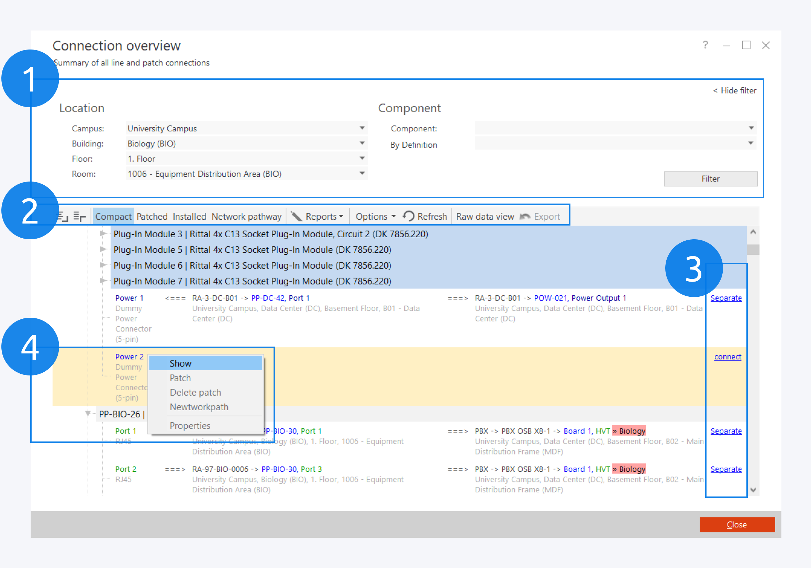Collapse the PP-BIO-26 tree node
Viewport: 811px width, 568px height.
click(x=88, y=413)
